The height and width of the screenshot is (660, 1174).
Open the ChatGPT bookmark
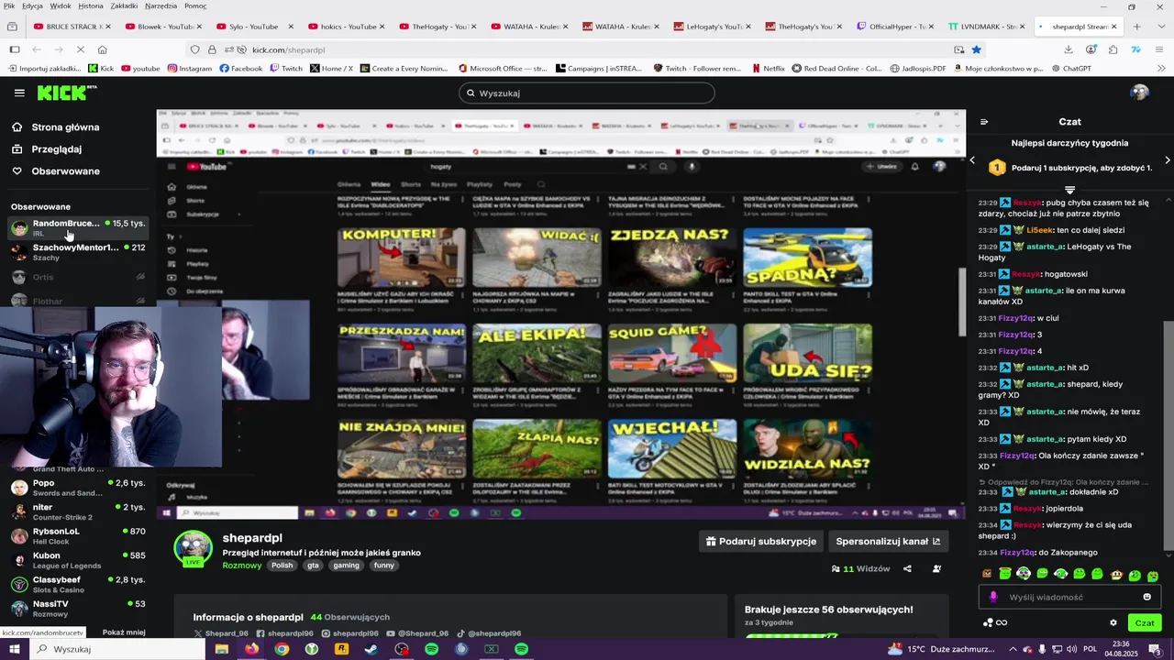click(1071, 68)
